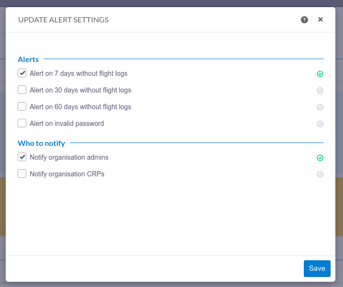Enable the 60 days without flight logs checkbox

22,106
